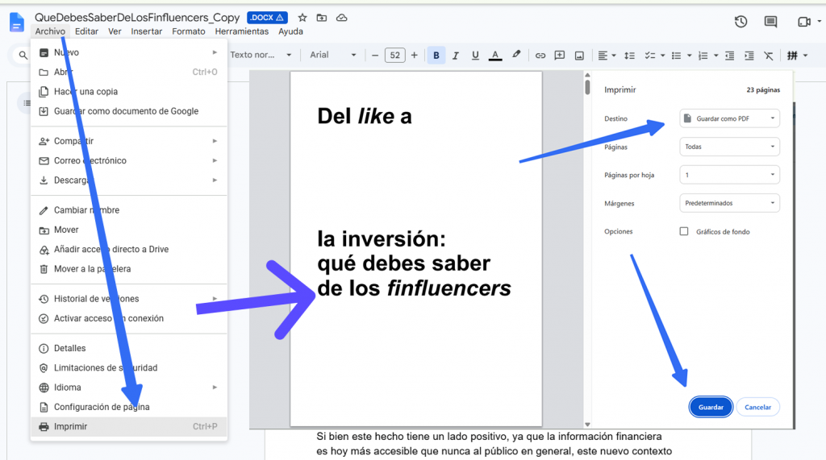Viewport: 826px width, 460px height.
Task: Enable Gráficos de fondo checkbox
Action: [x=684, y=231]
